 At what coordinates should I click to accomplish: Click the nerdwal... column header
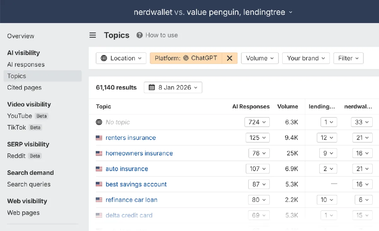point(358,106)
